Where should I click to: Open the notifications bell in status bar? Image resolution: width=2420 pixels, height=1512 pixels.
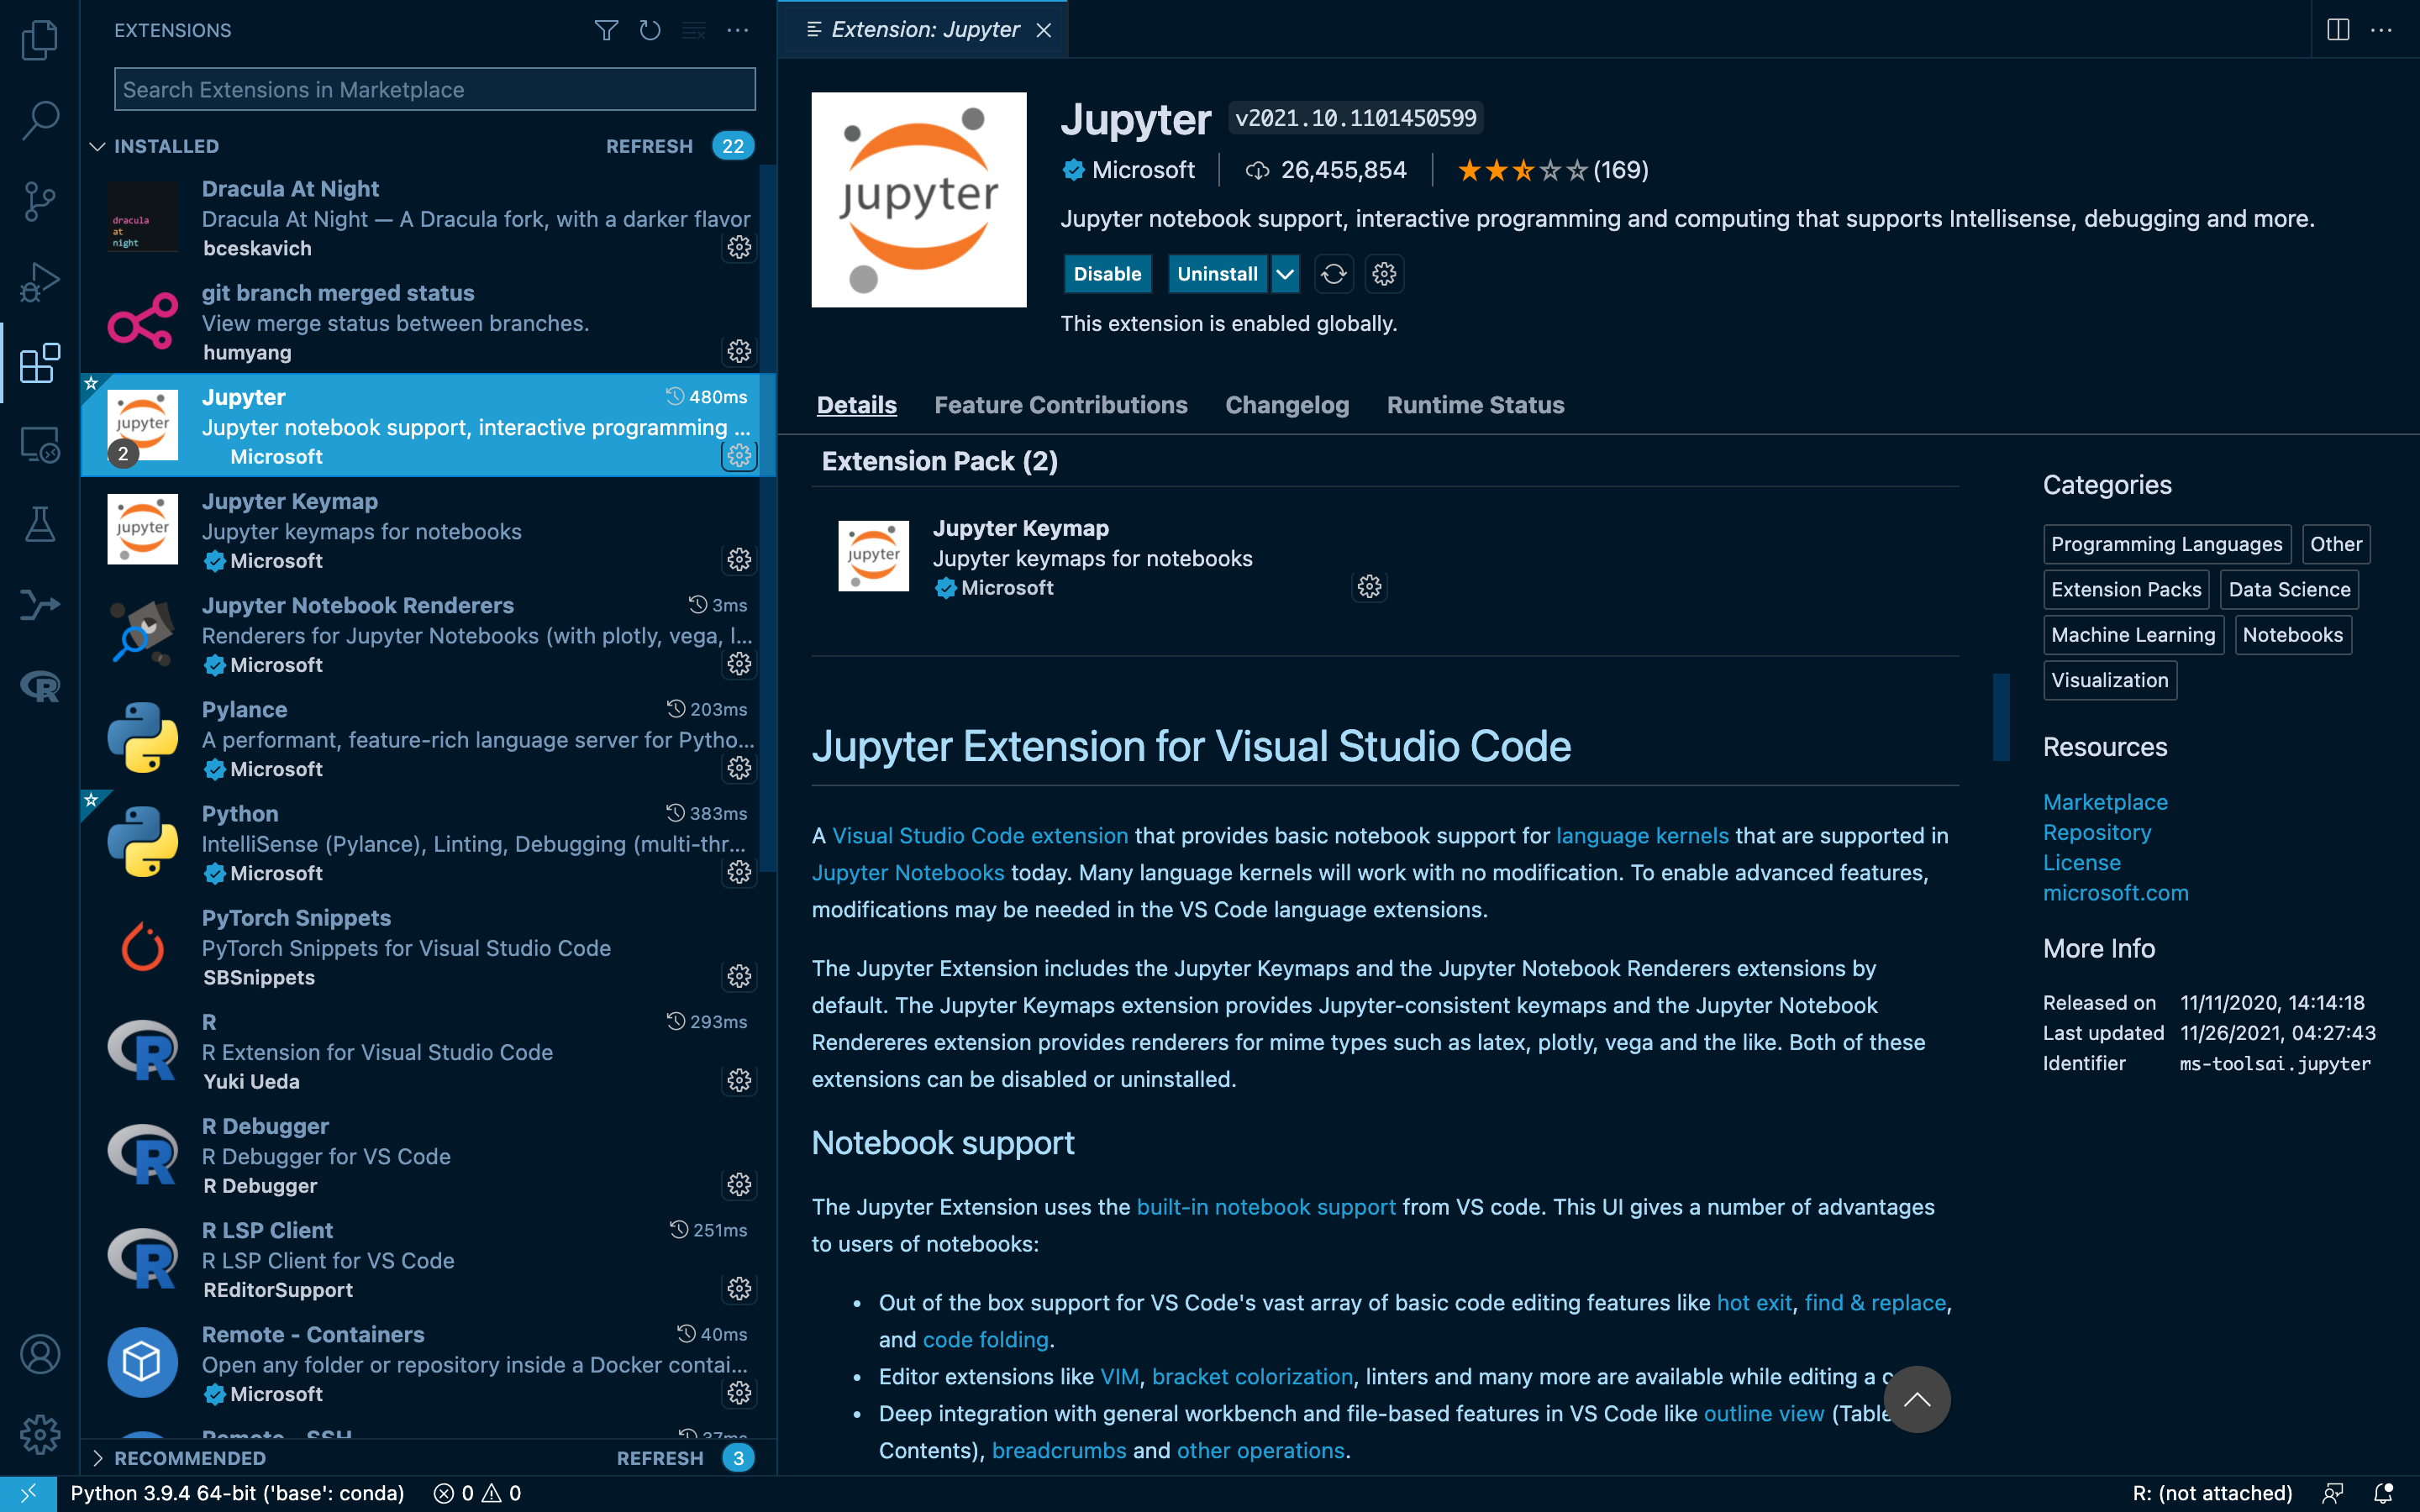[2383, 1493]
